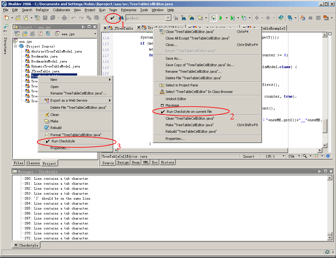Click the Copy toolbar icon
The width and height of the screenshot is (336, 258).
[x=89, y=18]
